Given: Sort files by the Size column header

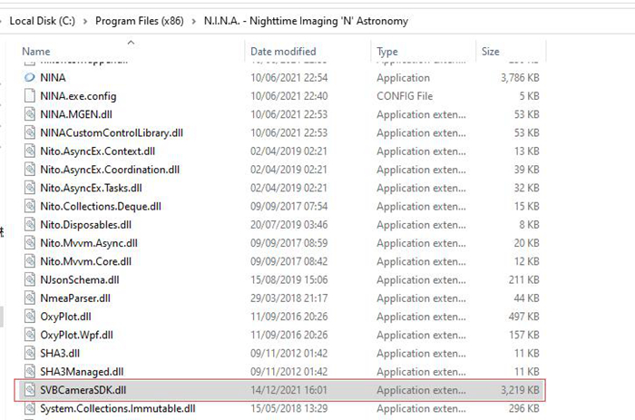Looking at the screenshot, I should click(x=491, y=52).
